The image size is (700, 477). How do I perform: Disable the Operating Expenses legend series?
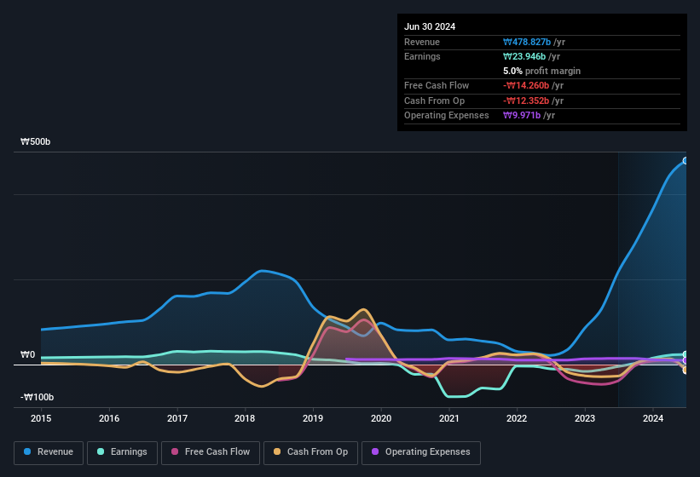pos(421,452)
